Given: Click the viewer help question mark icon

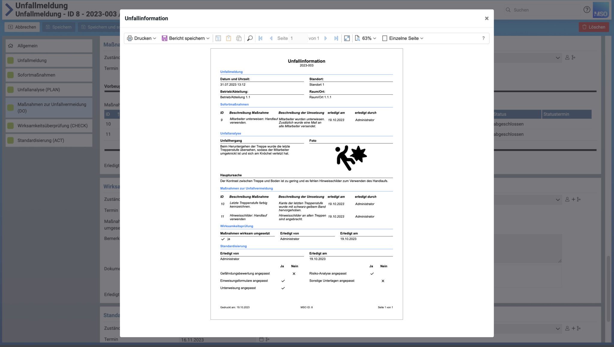Looking at the screenshot, I should [x=483, y=38].
